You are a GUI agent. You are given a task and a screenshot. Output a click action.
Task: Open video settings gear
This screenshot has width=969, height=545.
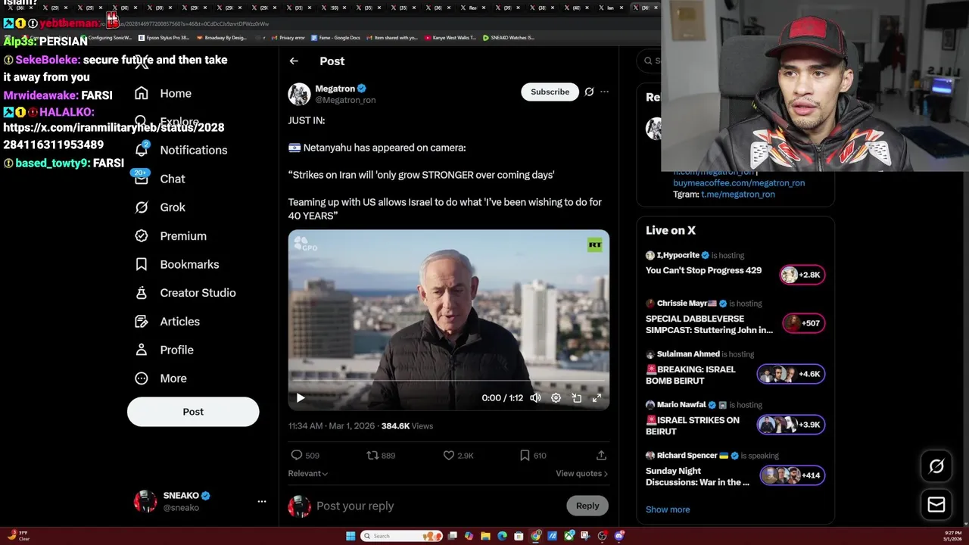[x=556, y=397]
